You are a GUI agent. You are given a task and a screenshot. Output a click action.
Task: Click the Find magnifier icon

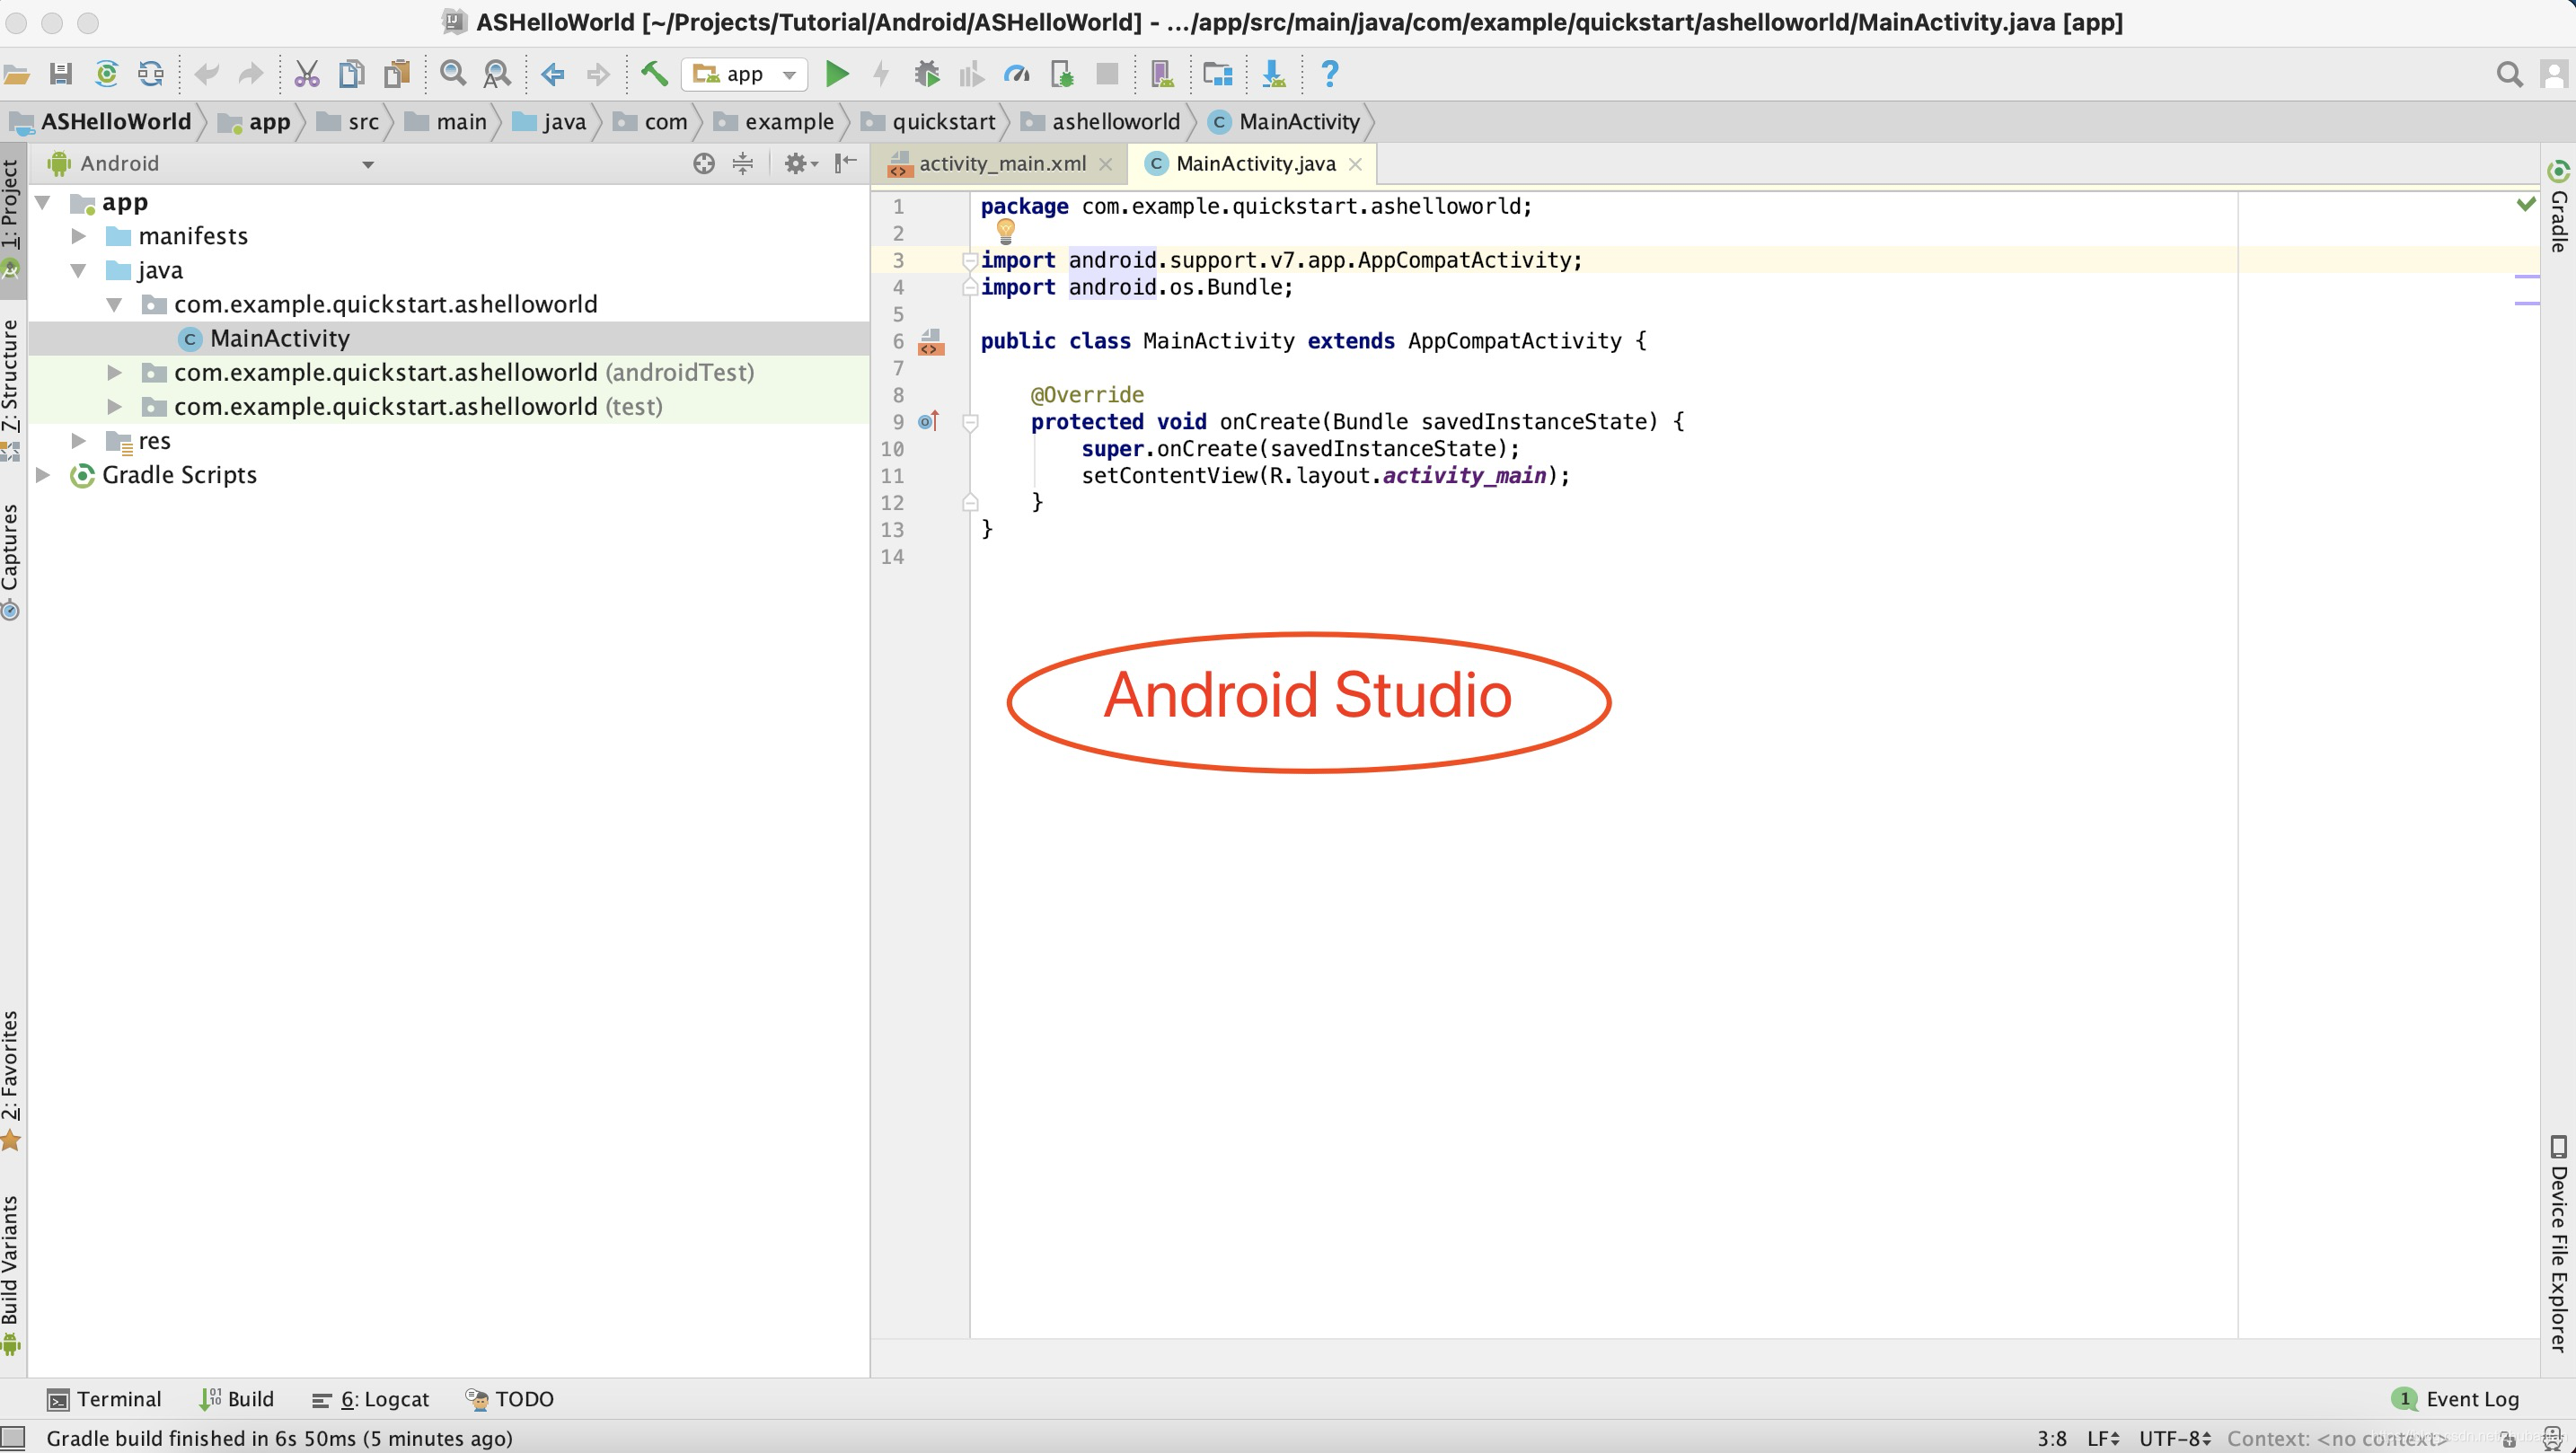(453, 73)
